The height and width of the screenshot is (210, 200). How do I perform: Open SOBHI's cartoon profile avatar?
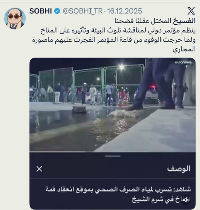click(15, 18)
